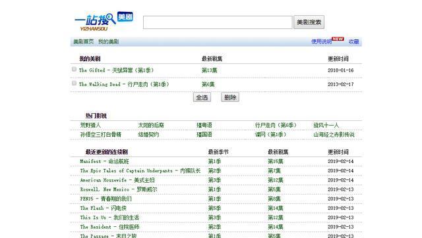This screenshot has height=238, width=422.
Task: Open 第5集 episode of Roswell, New Mexico
Action: (274, 190)
